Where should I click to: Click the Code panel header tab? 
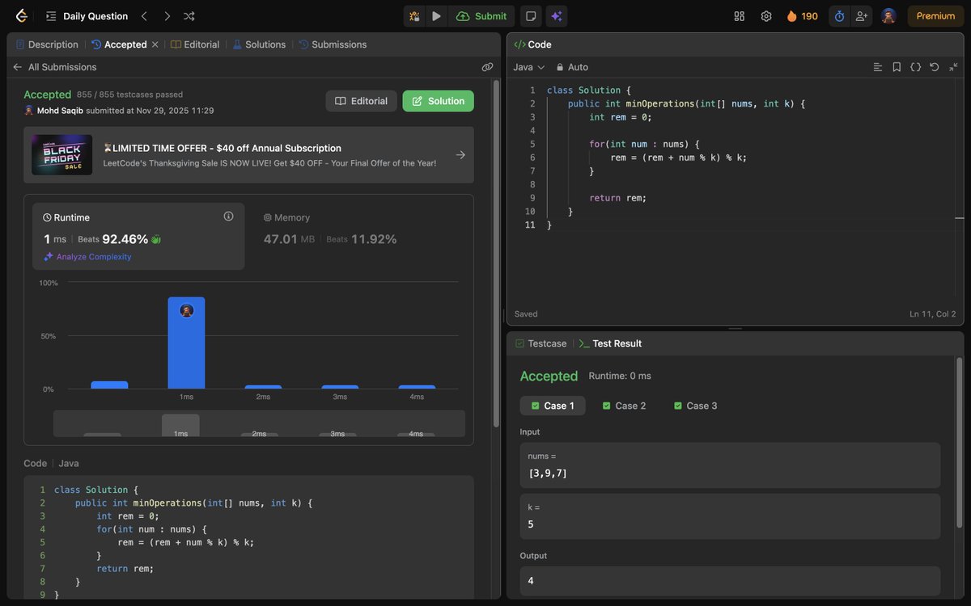(532, 44)
